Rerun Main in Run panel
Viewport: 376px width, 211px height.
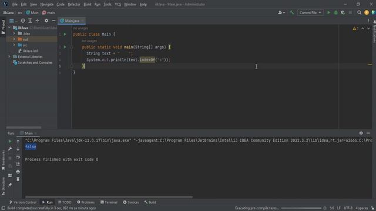(10, 141)
